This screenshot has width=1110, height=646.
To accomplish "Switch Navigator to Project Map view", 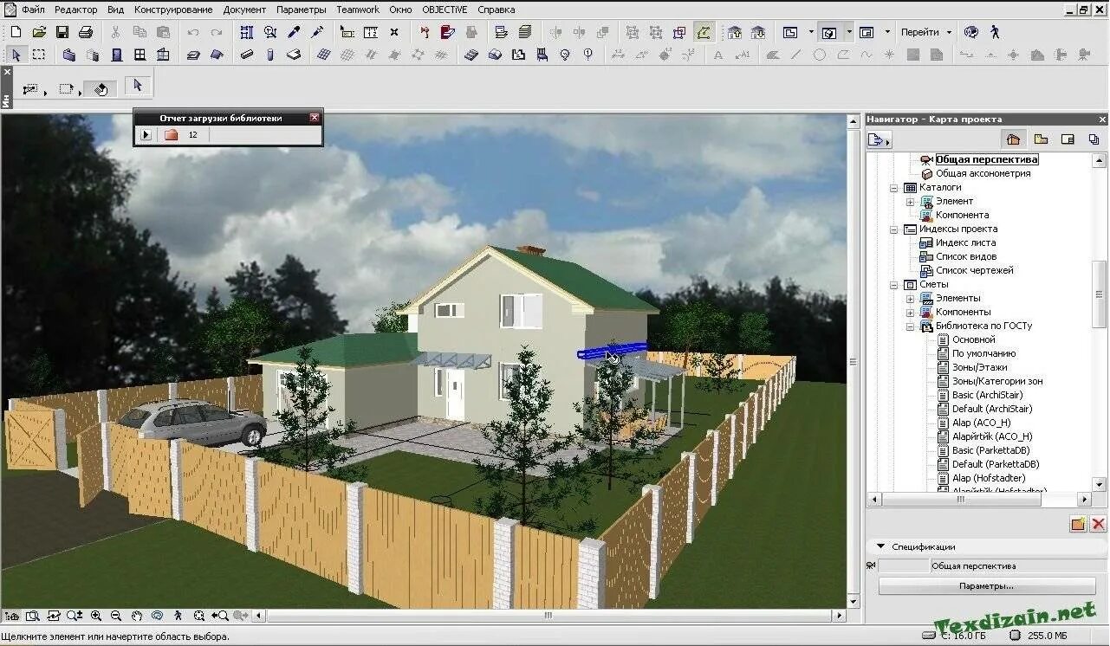I will (x=1013, y=139).
